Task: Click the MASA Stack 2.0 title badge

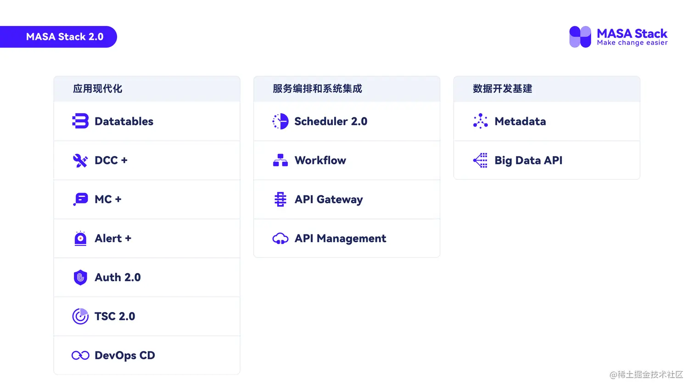Action: point(58,37)
